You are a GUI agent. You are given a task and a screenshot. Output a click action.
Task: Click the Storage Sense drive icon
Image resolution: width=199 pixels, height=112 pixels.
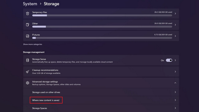click(x=28, y=60)
